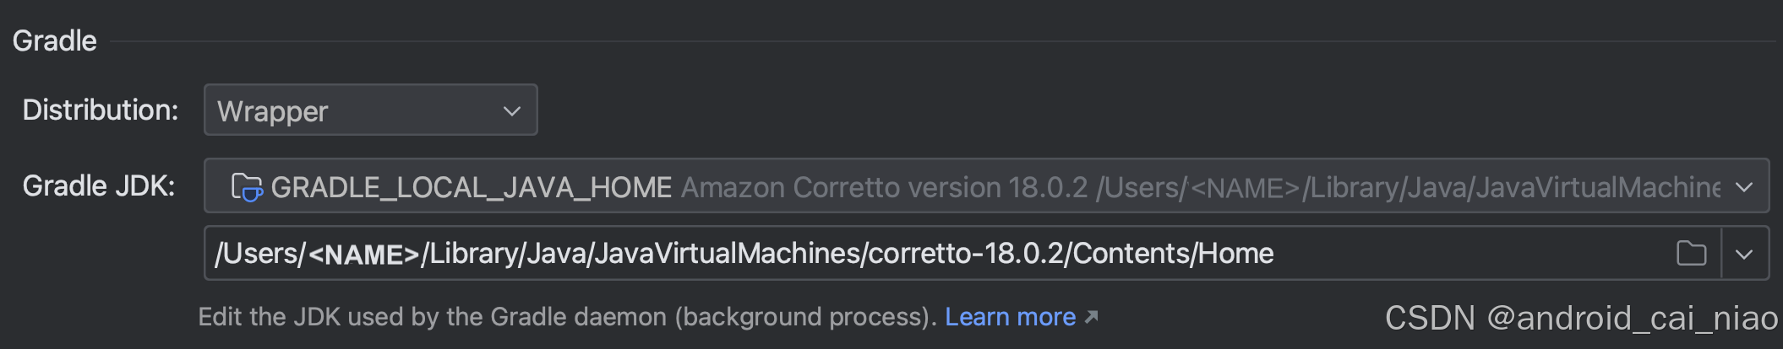Select the GRADLE_LOCAL_JAVA_HOME entry
This screenshot has width=1783, height=349.
coord(471,187)
